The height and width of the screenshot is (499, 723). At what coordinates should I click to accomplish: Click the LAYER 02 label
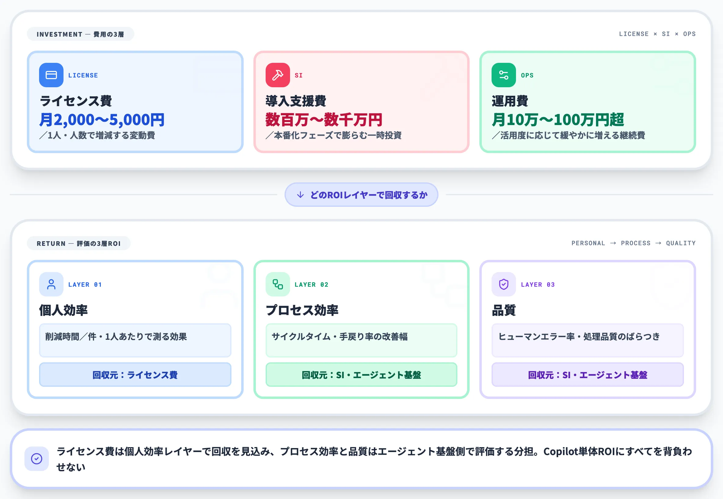click(311, 285)
